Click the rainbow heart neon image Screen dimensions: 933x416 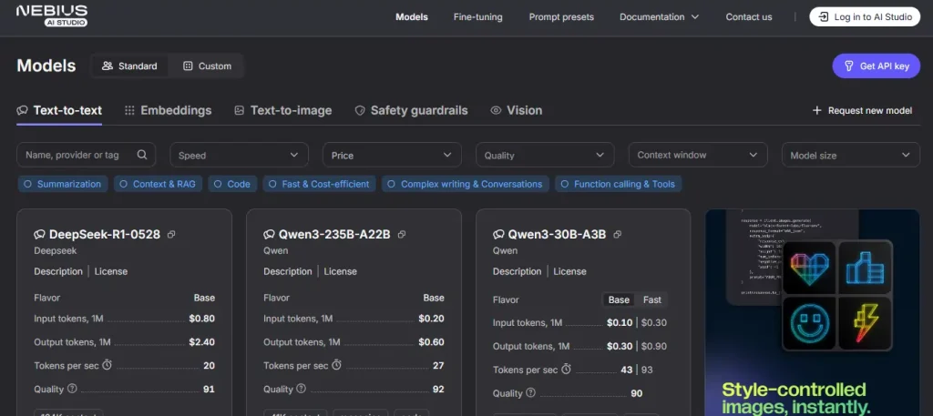pyautogui.click(x=809, y=268)
